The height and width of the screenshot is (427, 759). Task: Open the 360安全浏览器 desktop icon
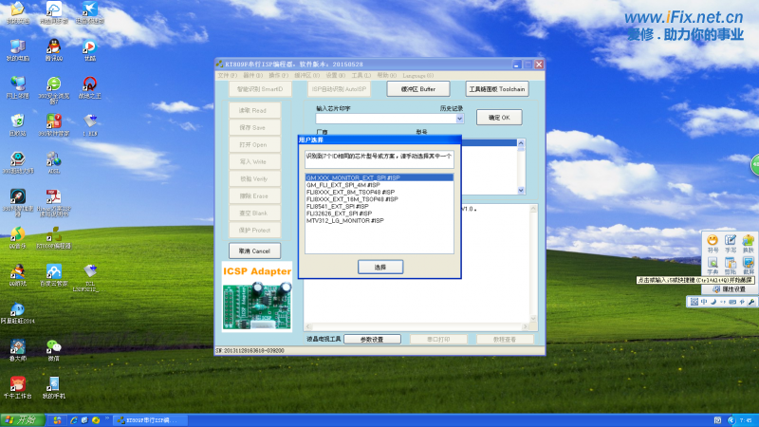click(x=54, y=90)
